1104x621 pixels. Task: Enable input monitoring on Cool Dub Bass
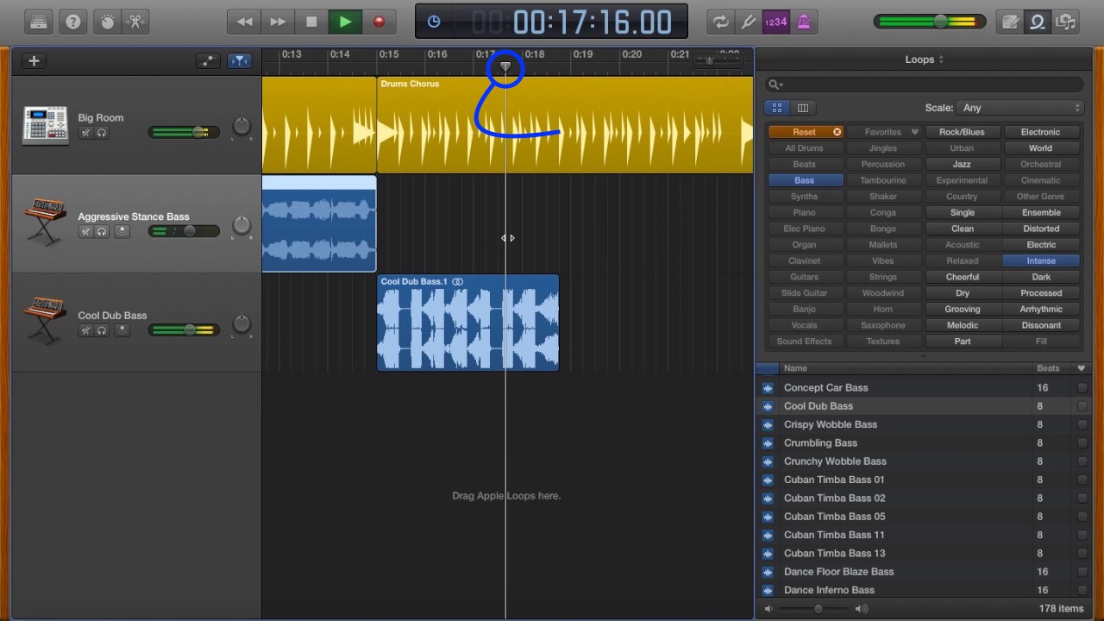(x=122, y=330)
